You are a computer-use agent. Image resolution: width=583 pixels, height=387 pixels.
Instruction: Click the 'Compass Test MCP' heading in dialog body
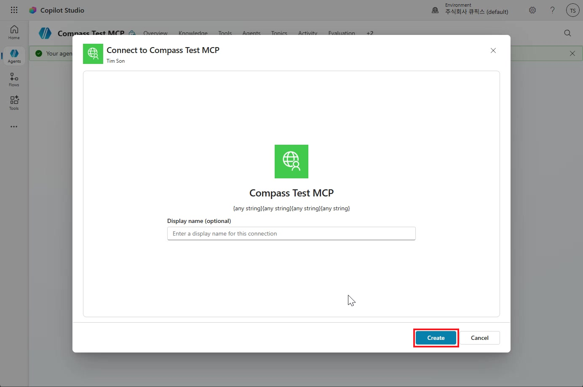coord(291,193)
